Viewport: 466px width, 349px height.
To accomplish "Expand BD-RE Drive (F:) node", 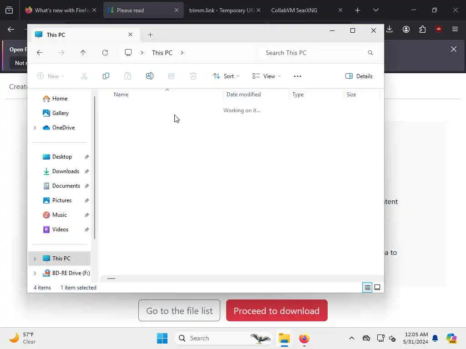I will pyautogui.click(x=35, y=273).
